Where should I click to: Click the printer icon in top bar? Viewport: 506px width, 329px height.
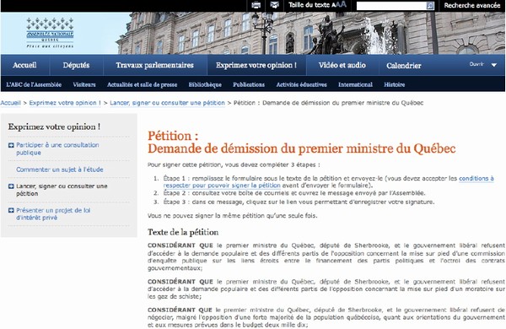(256, 5)
